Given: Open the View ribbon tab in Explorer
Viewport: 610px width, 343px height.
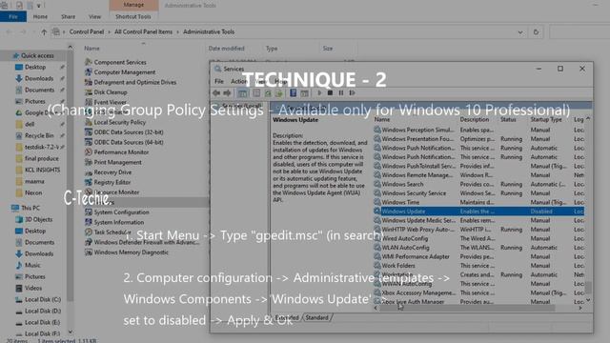Looking at the screenshot, I should [94, 17].
